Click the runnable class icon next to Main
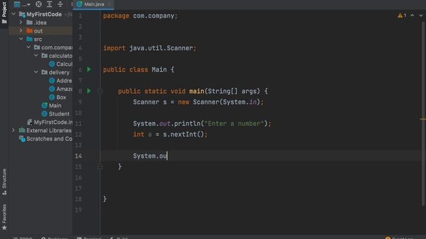Image resolution: width=426 pixels, height=239 pixels. pyautogui.click(x=45, y=106)
